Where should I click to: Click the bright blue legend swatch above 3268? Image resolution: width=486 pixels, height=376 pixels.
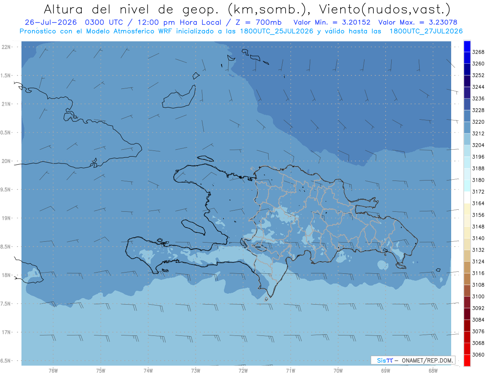pyautogui.click(x=467, y=46)
